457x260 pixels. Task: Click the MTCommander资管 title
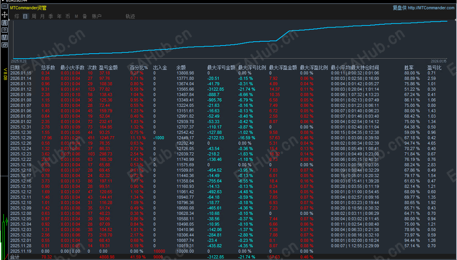28,8
